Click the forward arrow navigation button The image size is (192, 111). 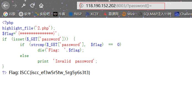(x=15, y=6)
